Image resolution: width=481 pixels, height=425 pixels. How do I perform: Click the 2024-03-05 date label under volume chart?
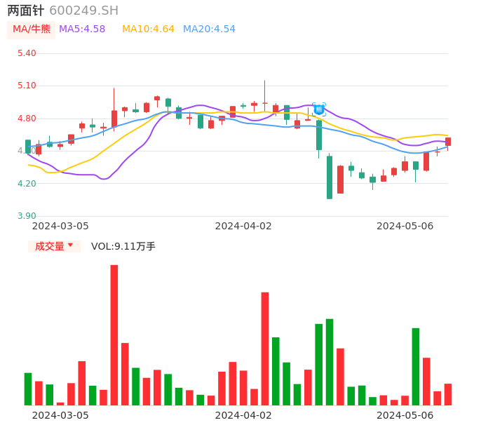pos(60,415)
